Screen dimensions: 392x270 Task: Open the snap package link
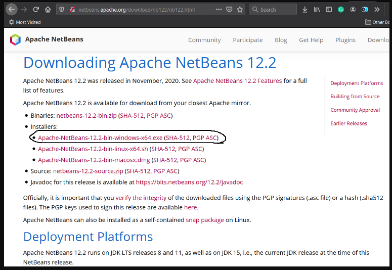pyautogui.click(x=205, y=220)
